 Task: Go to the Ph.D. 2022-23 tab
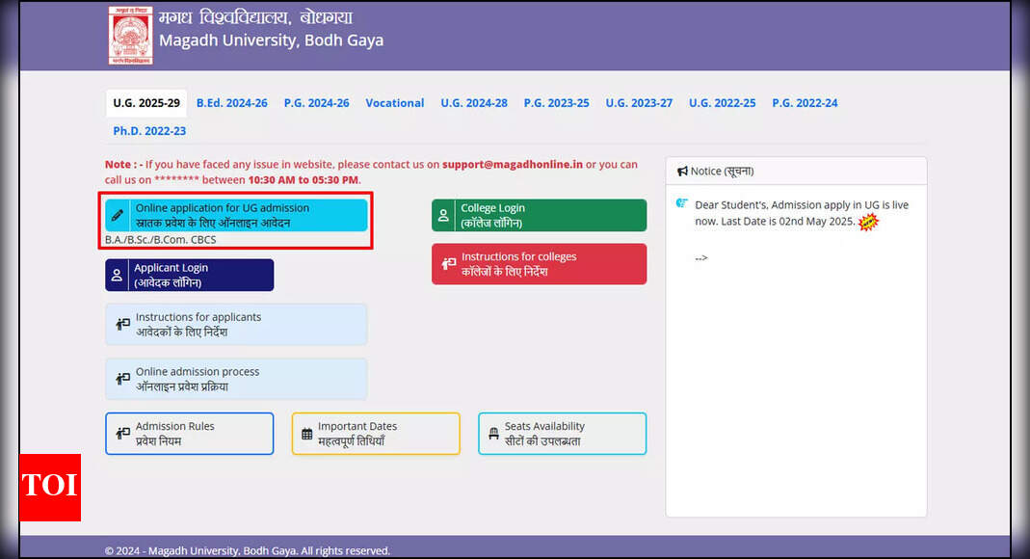click(x=149, y=131)
